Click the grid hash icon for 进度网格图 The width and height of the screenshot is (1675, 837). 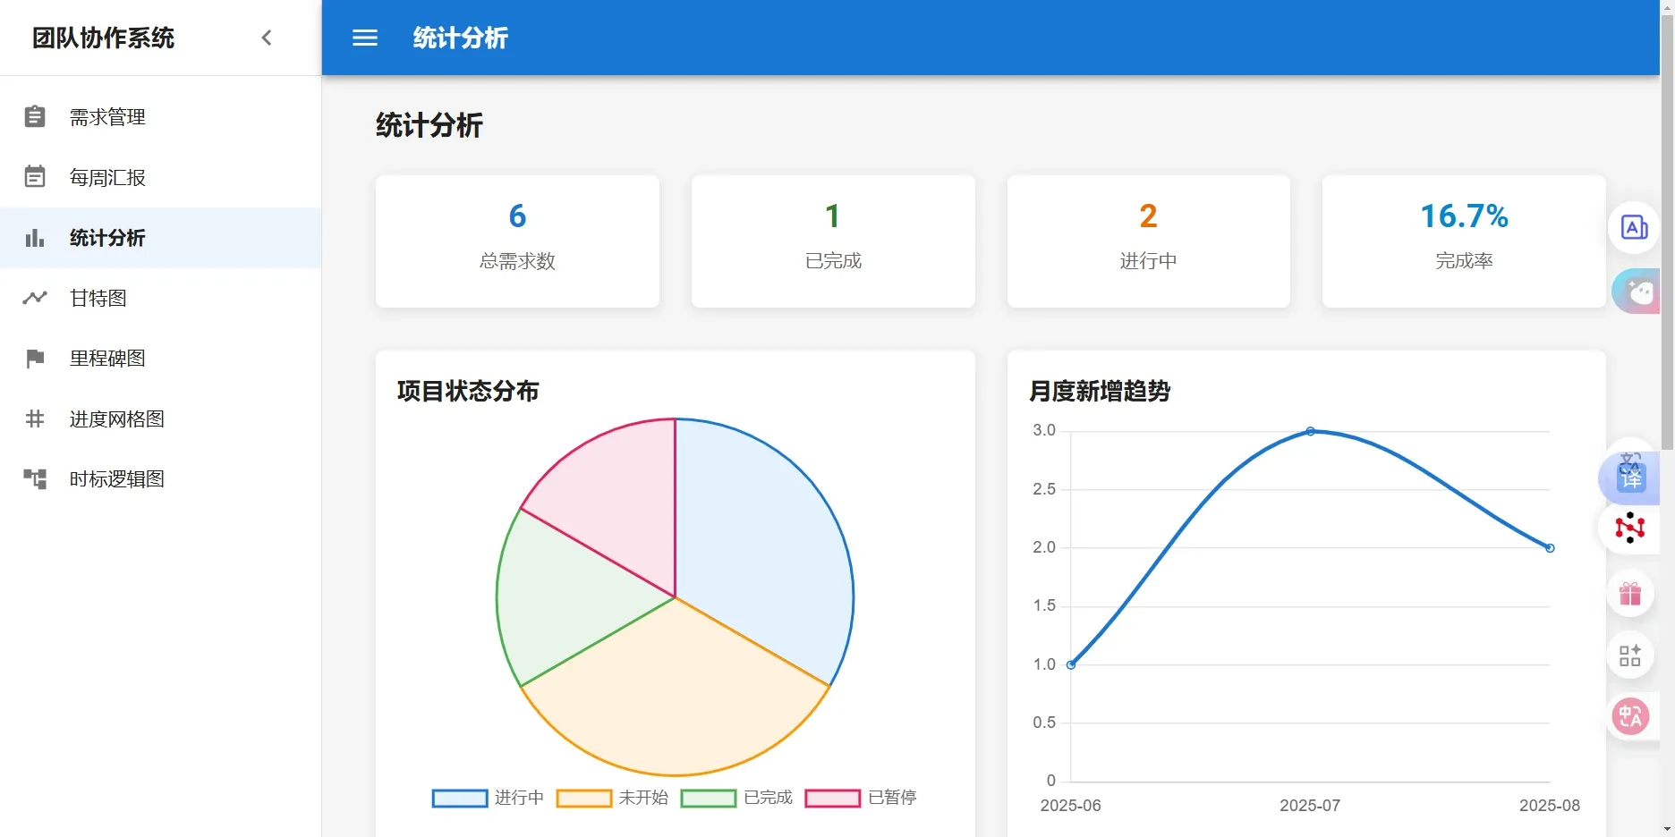tap(35, 418)
